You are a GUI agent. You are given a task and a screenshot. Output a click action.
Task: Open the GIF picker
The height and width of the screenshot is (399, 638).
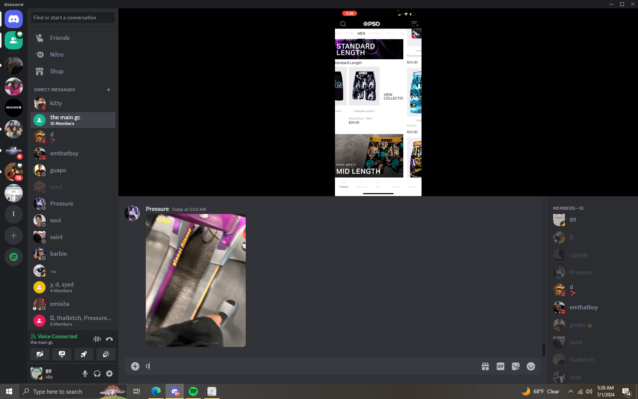tap(501, 366)
